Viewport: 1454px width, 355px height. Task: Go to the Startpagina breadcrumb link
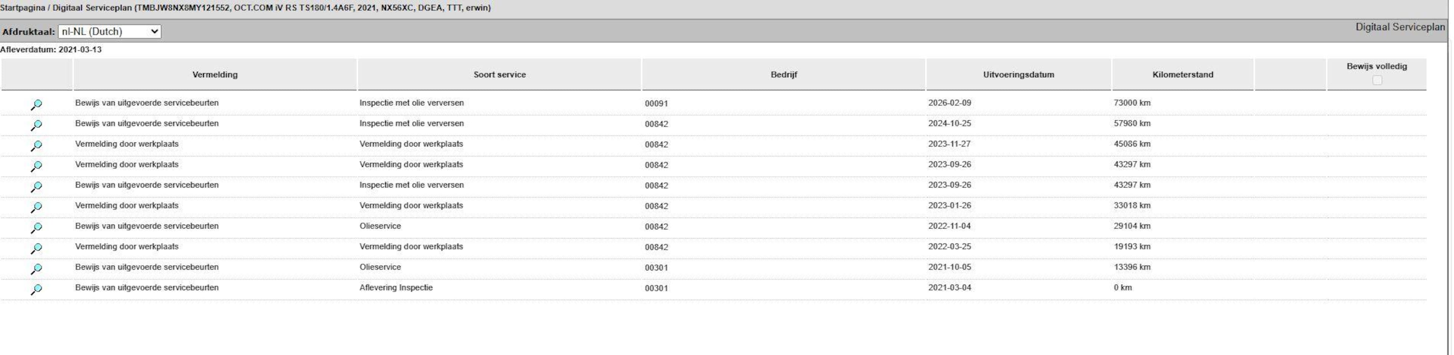click(23, 8)
